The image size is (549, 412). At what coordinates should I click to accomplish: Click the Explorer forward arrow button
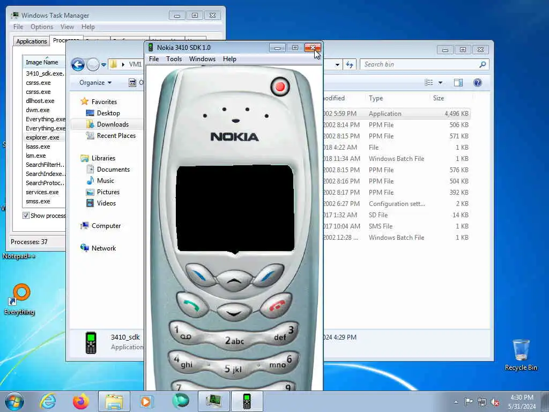click(93, 65)
